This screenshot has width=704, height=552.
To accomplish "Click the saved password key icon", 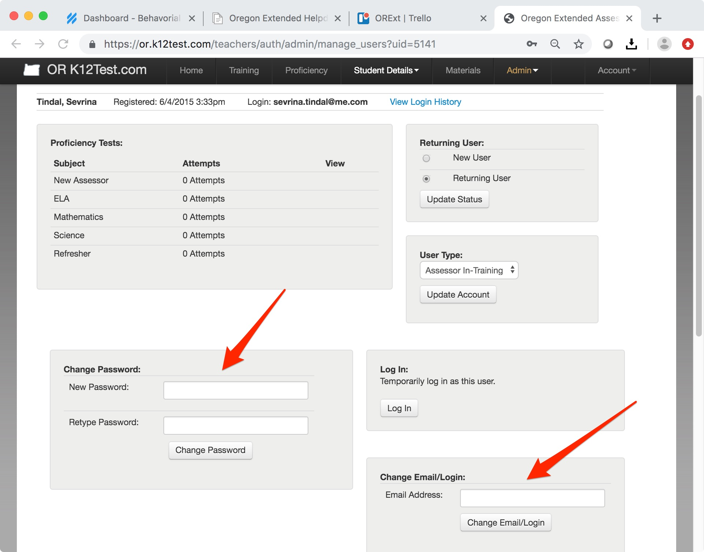I will (531, 44).
